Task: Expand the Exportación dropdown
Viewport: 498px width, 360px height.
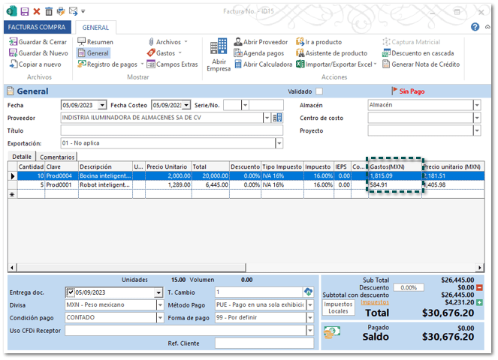Action: tap(279, 143)
